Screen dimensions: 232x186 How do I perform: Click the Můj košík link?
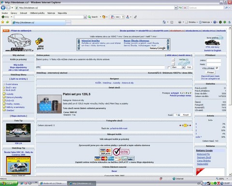point(18,65)
